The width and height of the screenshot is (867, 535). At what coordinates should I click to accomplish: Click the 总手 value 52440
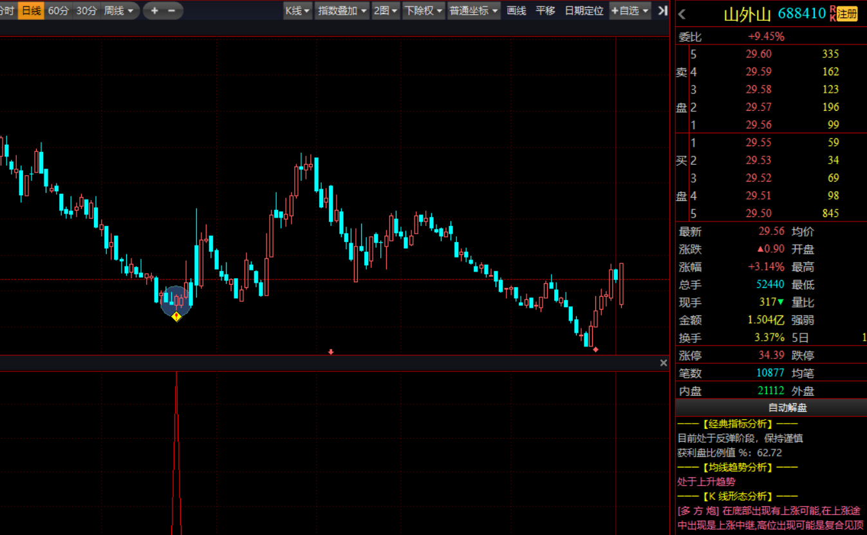click(770, 285)
